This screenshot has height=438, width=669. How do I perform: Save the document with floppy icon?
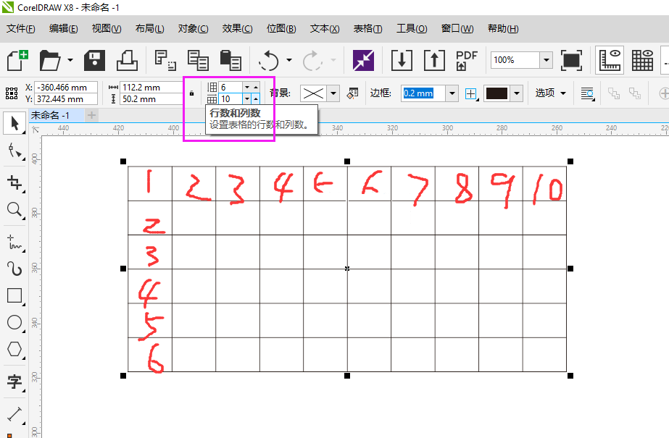[x=94, y=60]
